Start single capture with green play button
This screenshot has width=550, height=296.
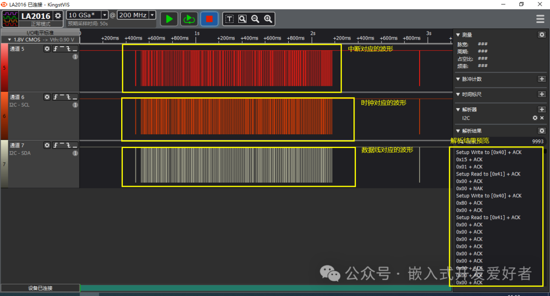[x=169, y=19]
